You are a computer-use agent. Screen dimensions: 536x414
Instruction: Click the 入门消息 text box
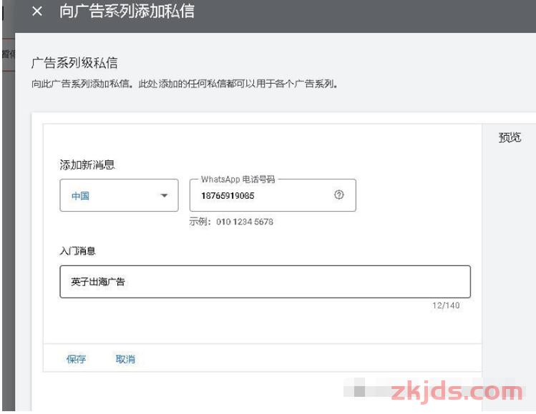(x=265, y=282)
